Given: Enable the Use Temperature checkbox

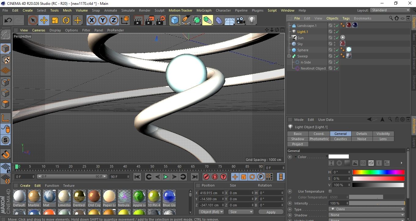Looking at the screenshot, I should (330, 191).
